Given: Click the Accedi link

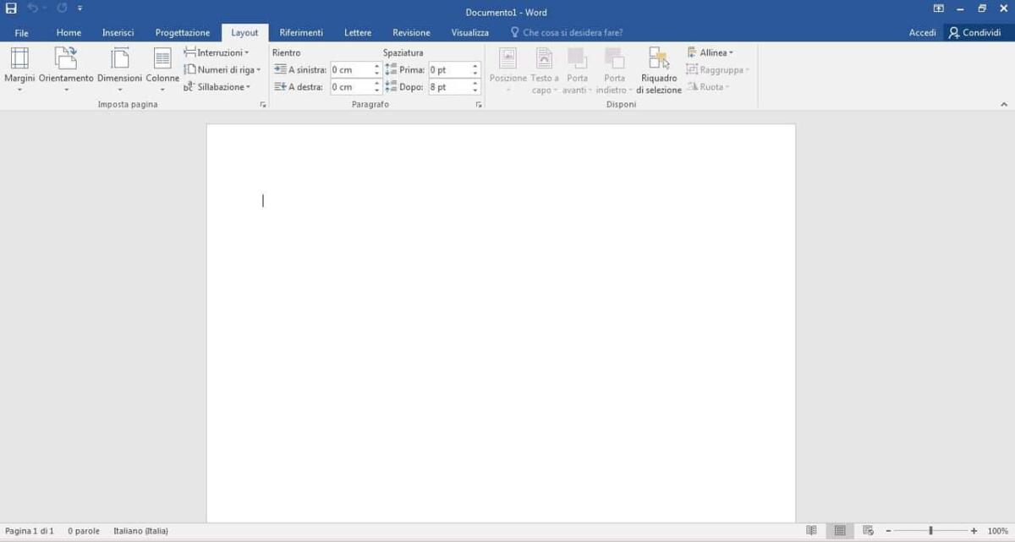Looking at the screenshot, I should click(921, 32).
